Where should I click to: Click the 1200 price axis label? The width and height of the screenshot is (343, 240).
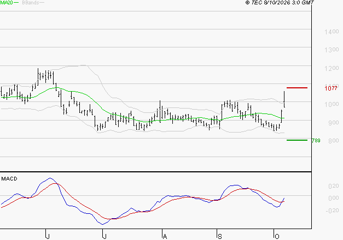pyautogui.click(x=332, y=68)
